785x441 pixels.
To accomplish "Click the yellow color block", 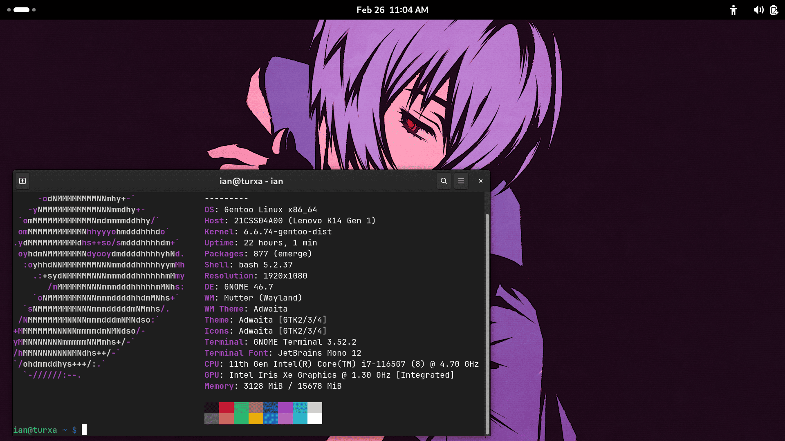I will [x=256, y=419].
